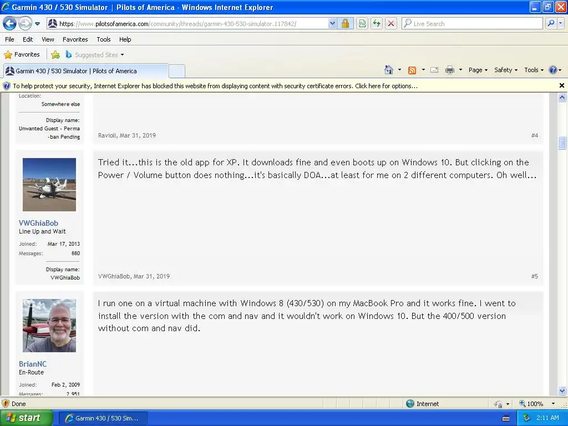The height and width of the screenshot is (426, 568).
Task: Expand the feeds dropdown arrow
Action: (423, 70)
